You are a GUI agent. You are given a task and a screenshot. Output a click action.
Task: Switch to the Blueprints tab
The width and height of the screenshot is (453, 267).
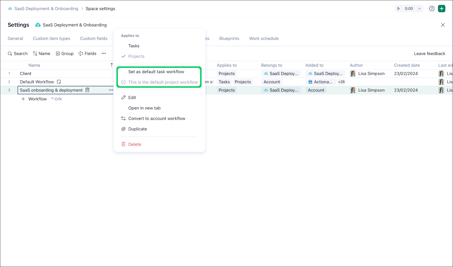[x=229, y=38]
